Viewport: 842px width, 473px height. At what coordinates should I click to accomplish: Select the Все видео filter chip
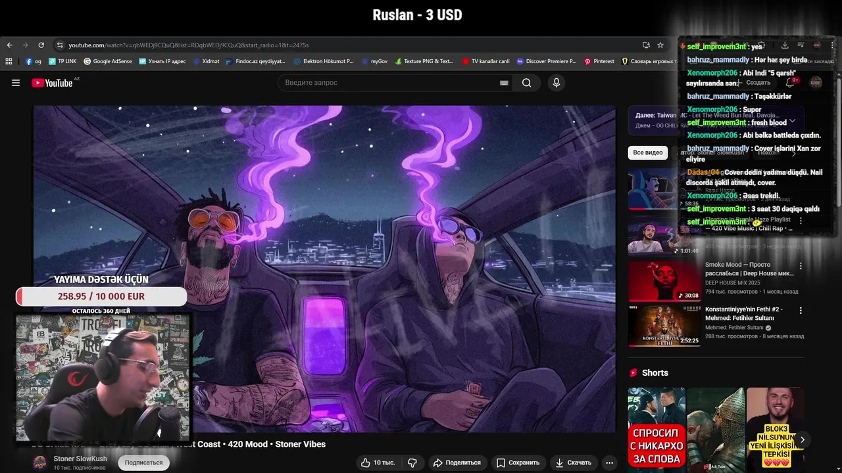coord(648,152)
